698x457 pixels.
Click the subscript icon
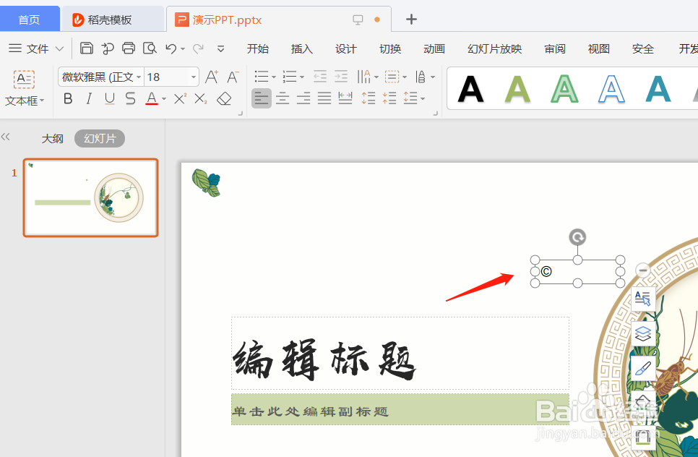pyautogui.click(x=200, y=98)
